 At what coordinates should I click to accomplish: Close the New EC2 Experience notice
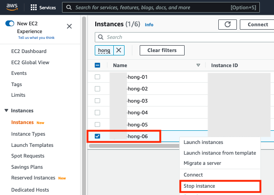point(69,26)
